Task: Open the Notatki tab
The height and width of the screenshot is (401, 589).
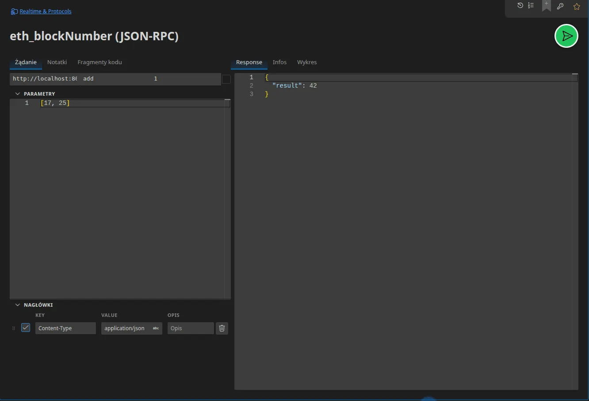Action: tap(57, 62)
